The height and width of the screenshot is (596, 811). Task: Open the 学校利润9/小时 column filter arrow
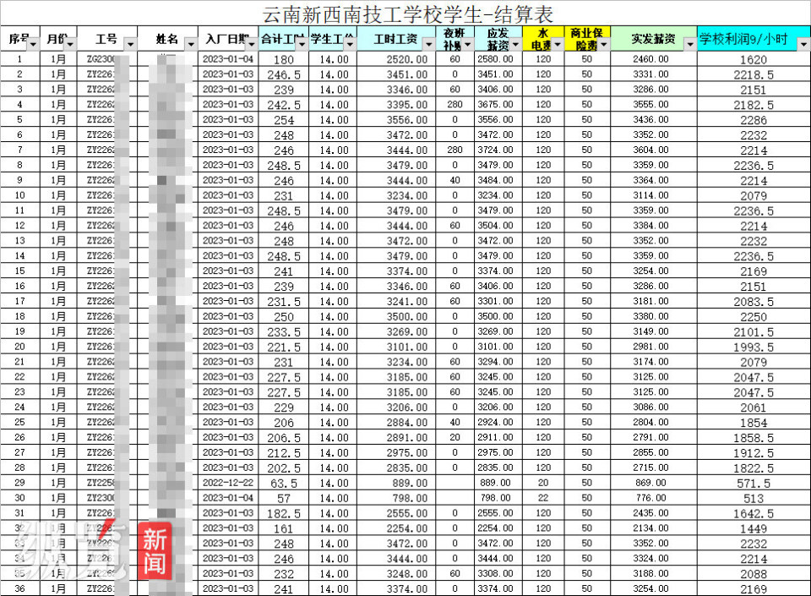click(803, 45)
